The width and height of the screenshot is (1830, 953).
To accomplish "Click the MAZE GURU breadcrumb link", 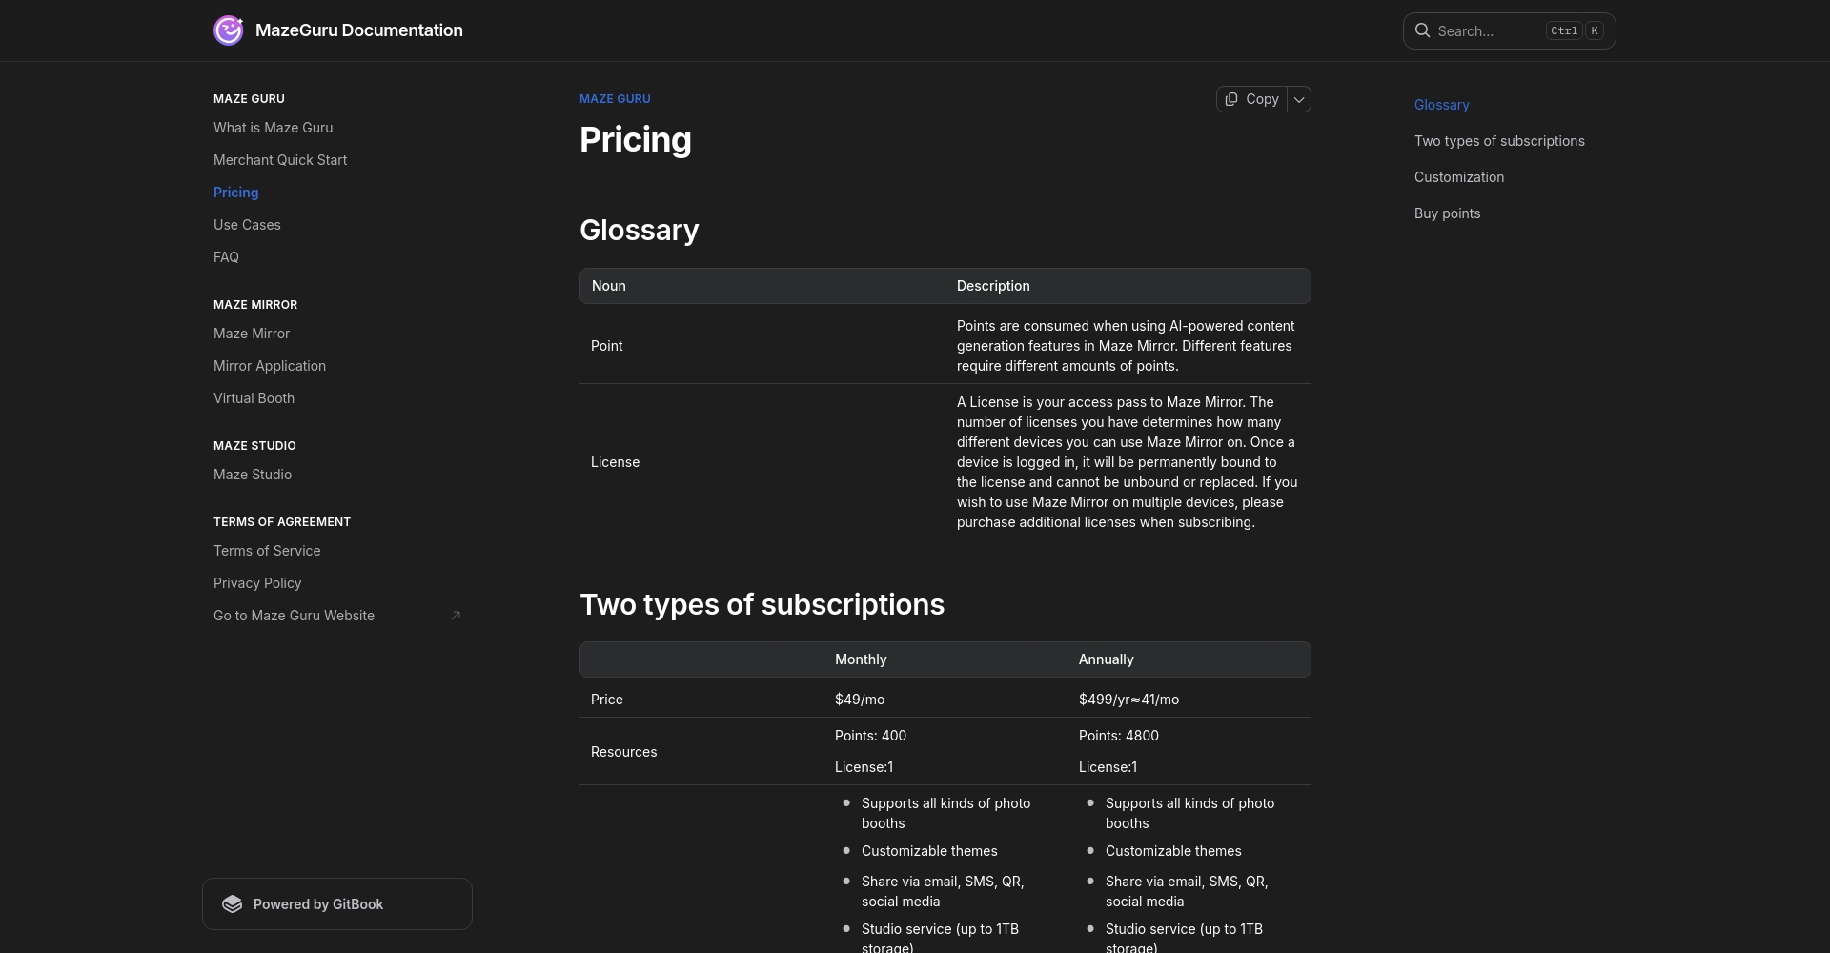I will 615,99.
